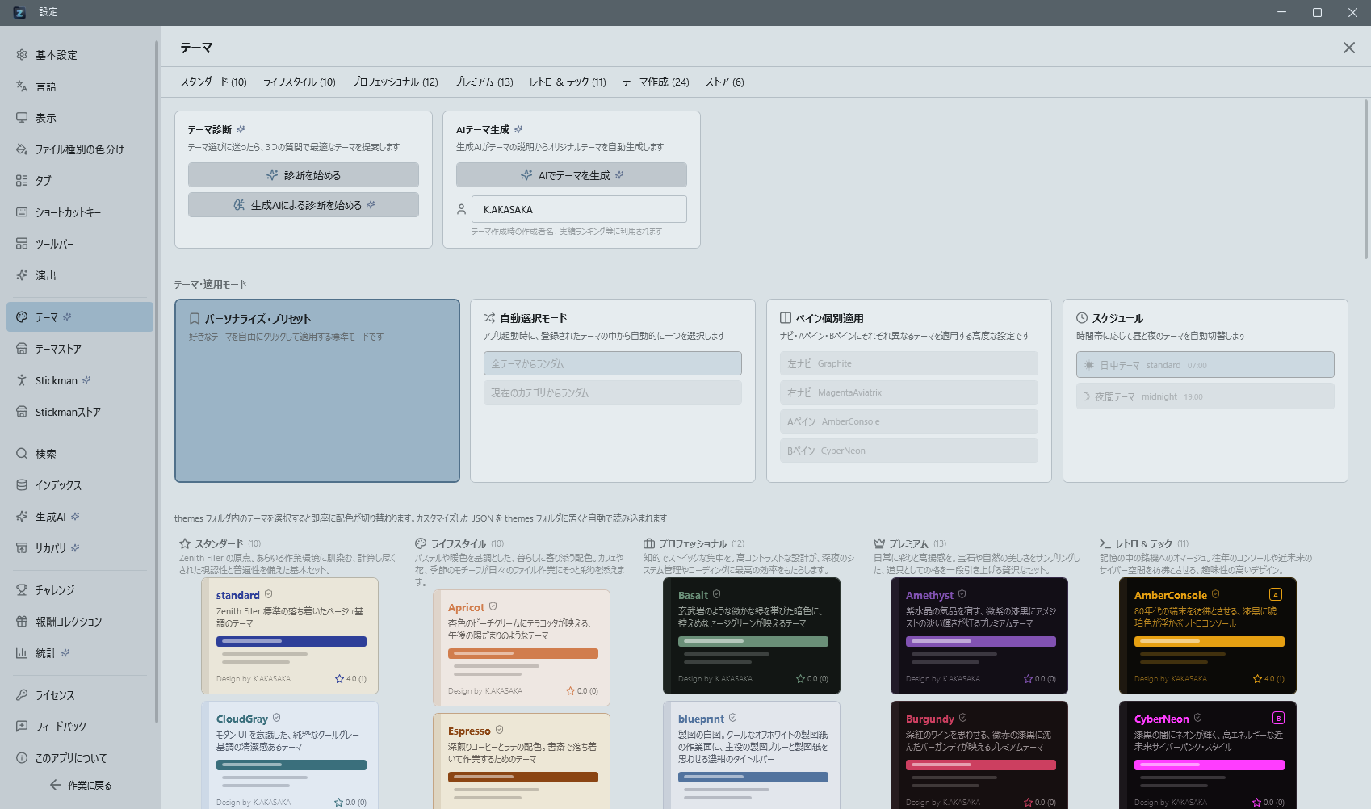1371x809 pixels.
Task: Apply the CloudGray theme card
Action: click(x=290, y=756)
